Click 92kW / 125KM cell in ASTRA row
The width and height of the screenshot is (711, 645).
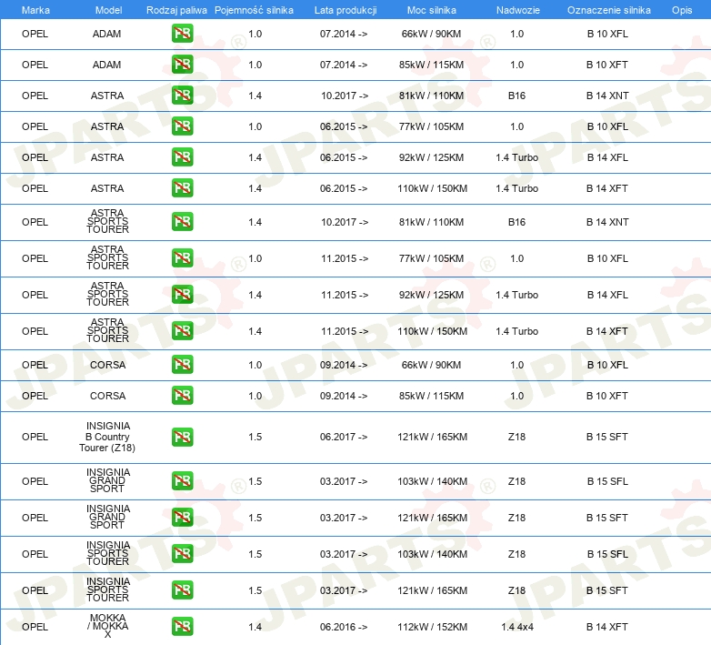pyautogui.click(x=431, y=157)
